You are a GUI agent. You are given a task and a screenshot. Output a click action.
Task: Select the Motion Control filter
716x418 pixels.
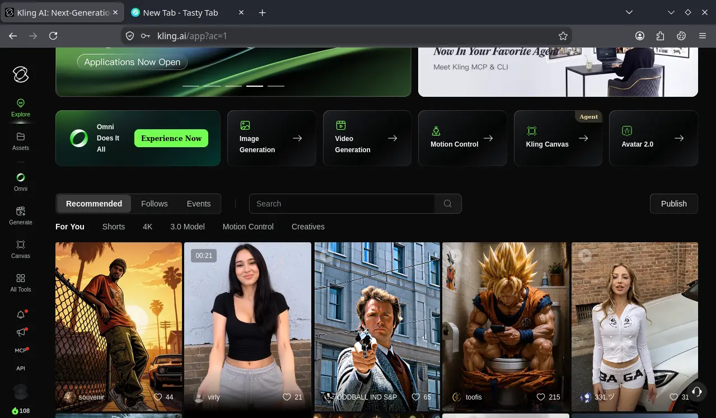click(248, 227)
